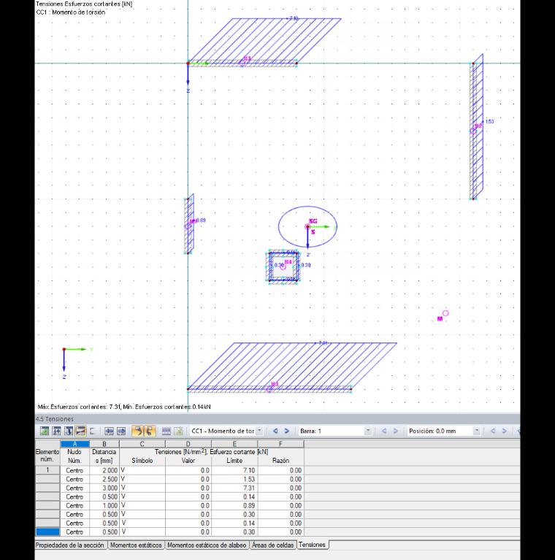Click column header D in the table
The width and height of the screenshot is (555, 560).
pos(188,444)
